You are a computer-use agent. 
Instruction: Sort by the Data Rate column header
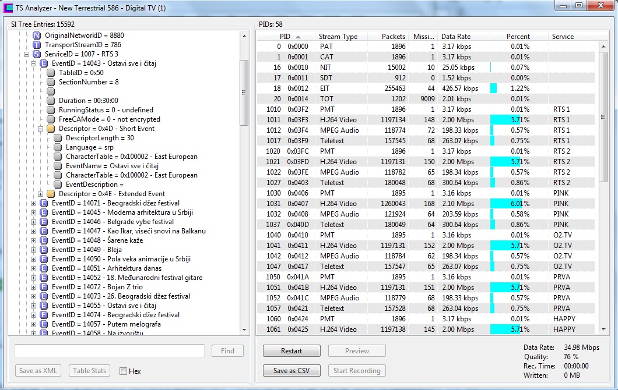(463, 36)
